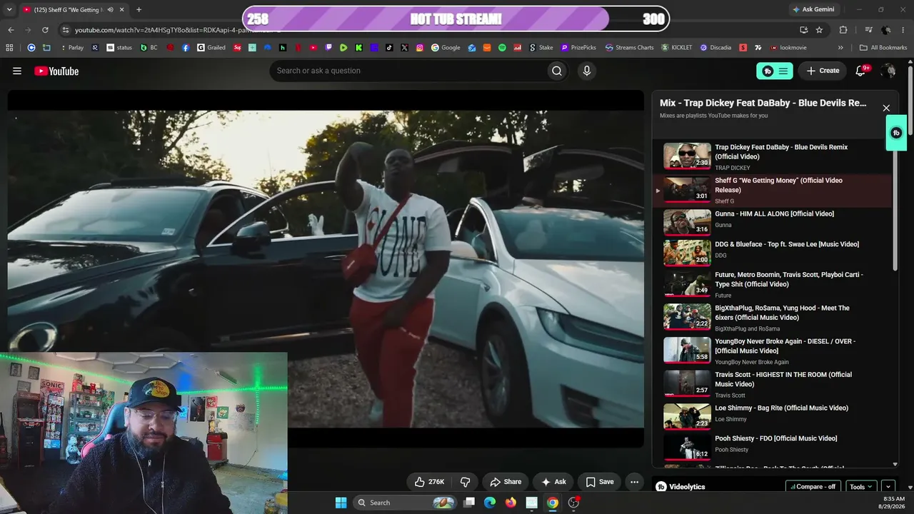
Task: Open the Spotify bookmark icon
Action: [502, 48]
